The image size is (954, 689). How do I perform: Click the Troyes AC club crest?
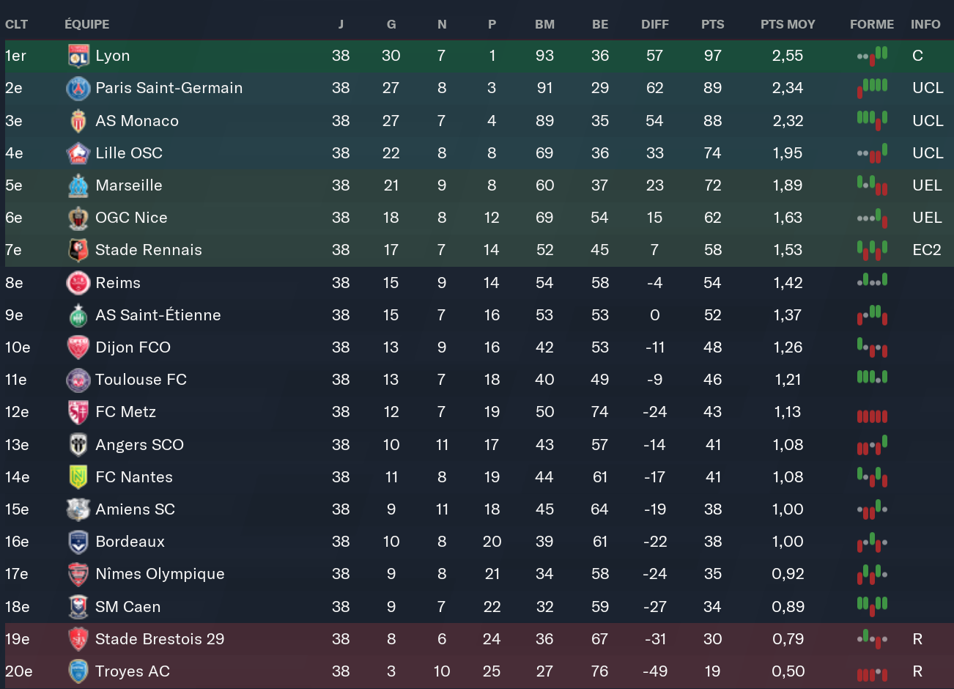[x=78, y=671]
